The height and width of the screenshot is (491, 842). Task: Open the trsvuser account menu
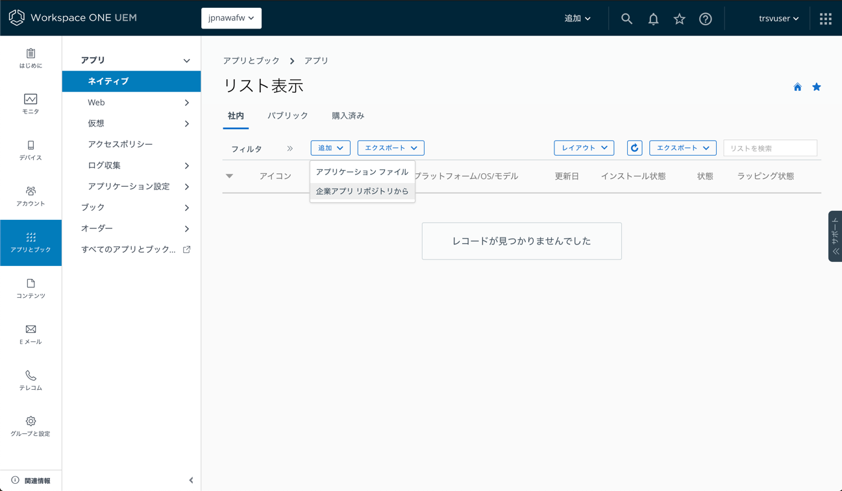point(778,19)
